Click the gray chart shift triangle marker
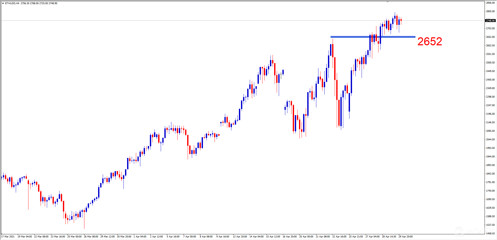This screenshot has width=497, height=240. 388,2
